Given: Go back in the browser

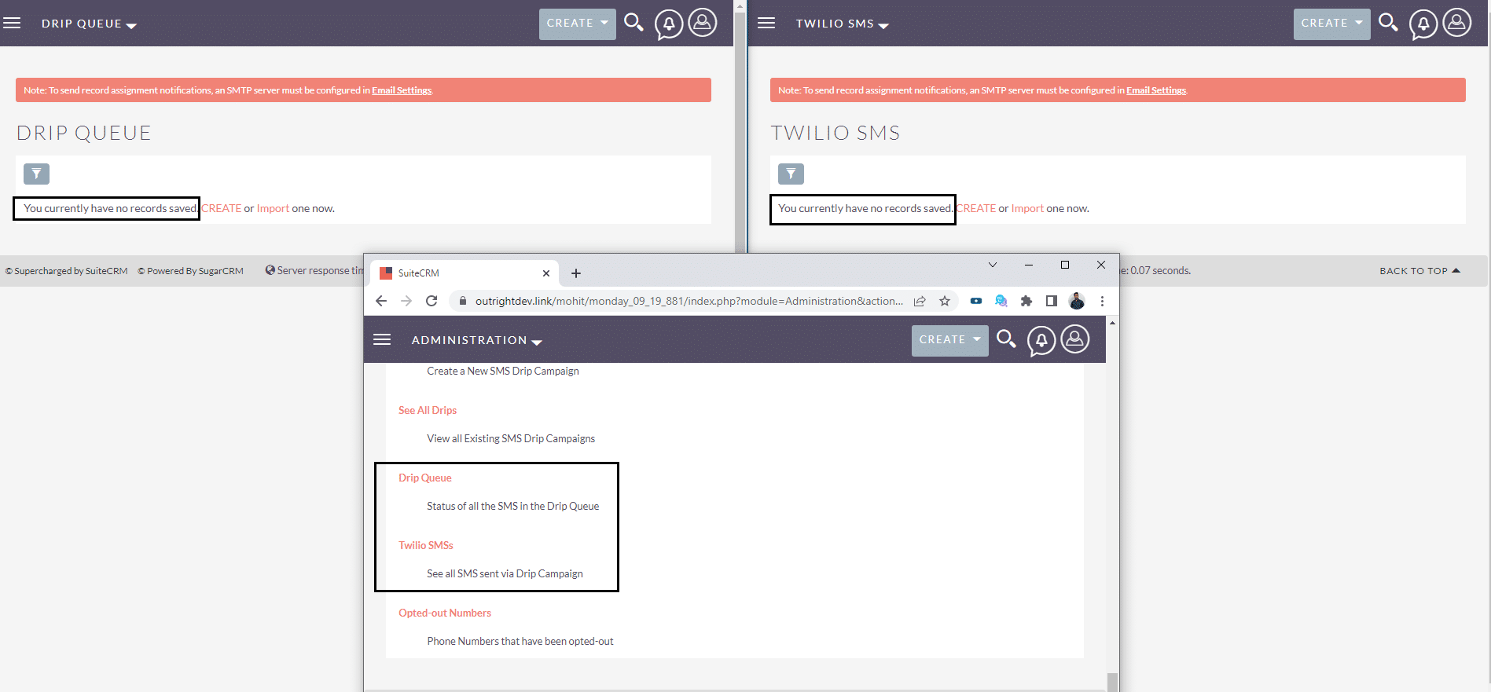Looking at the screenshot, I should coord(381,301).
